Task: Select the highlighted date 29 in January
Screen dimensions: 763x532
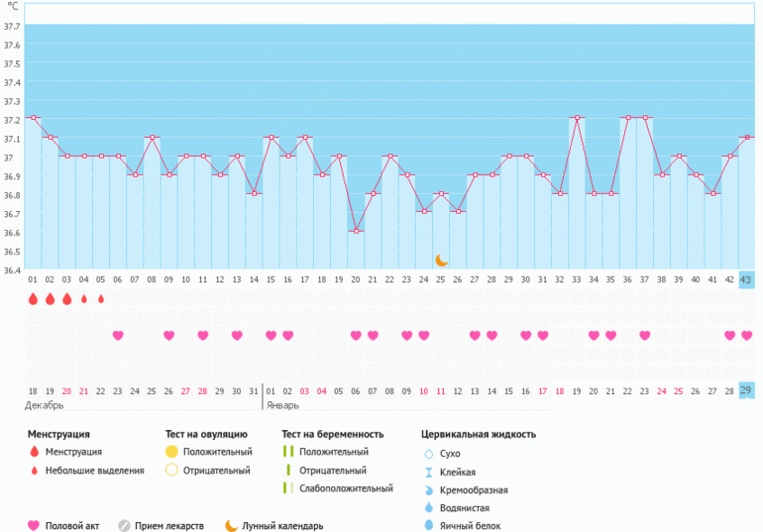Action: (746, 391)
